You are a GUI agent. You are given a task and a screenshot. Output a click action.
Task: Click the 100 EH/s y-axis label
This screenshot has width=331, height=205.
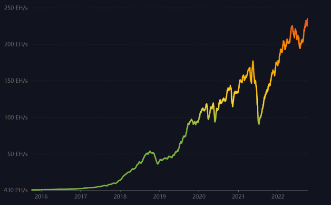(x=15, y=117)
